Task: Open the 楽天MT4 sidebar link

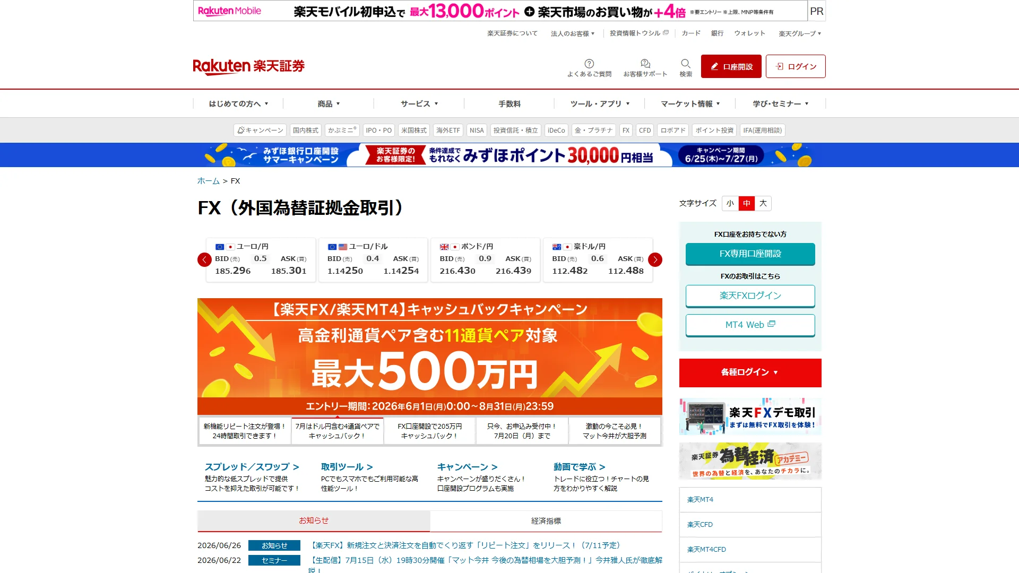Action: 750,500
